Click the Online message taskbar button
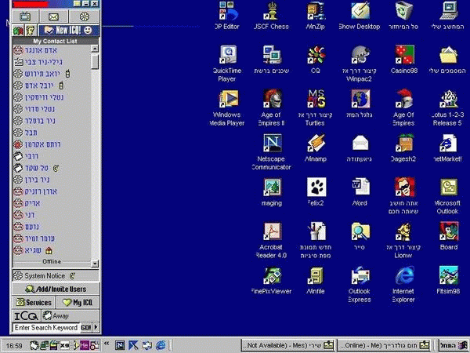This screenshot has height=353, width=470. pyautogui.click(x=385, y=345)
